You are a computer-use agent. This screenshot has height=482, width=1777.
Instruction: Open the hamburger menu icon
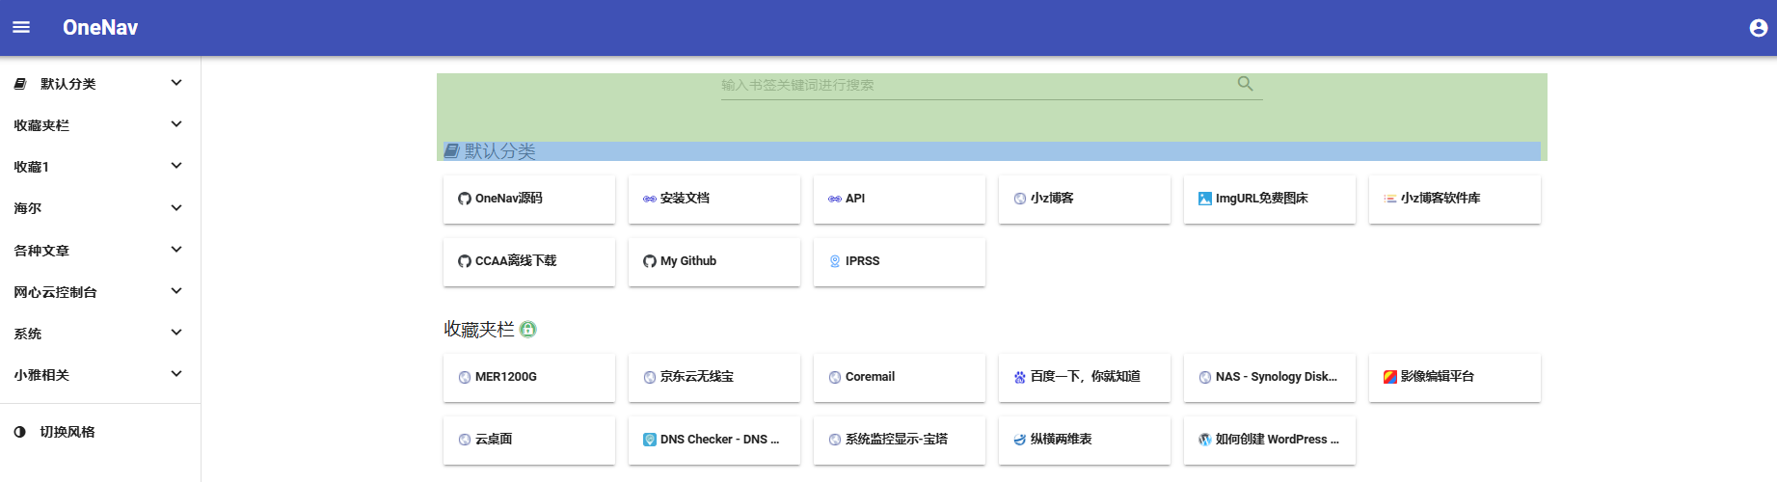pyautogui.click(x=21, y=27)
